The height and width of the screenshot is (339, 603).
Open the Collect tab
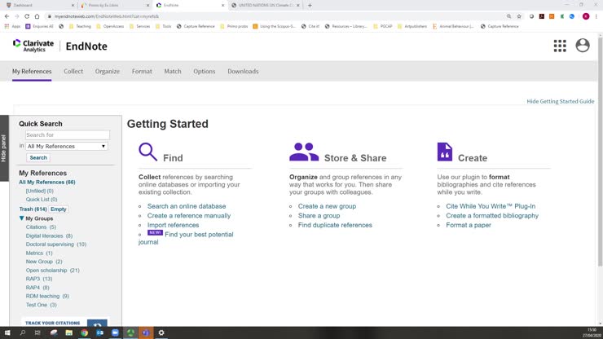pyautogui.click(x=73, y=71)
